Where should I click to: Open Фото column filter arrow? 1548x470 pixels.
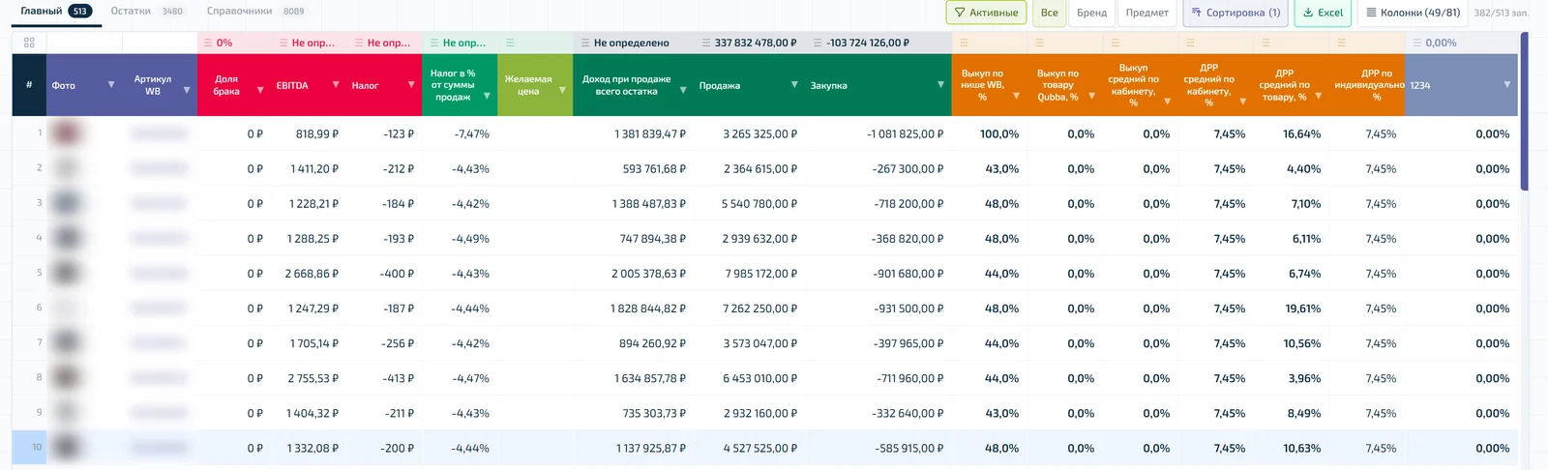pos(111,85)
